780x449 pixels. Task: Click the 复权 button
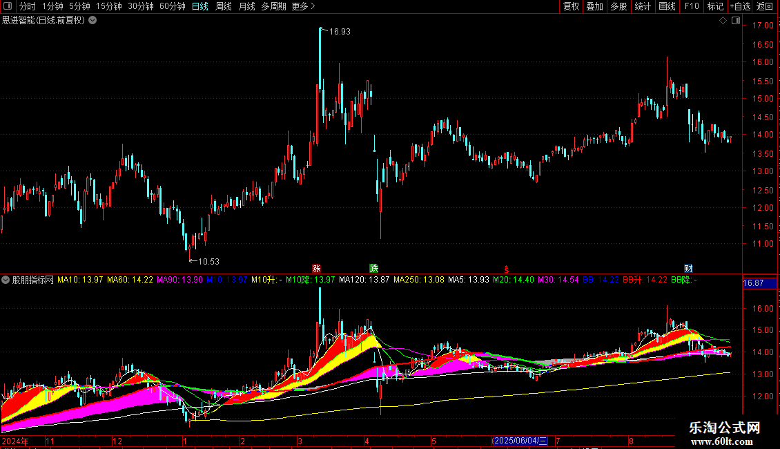[x=571, y=6]
